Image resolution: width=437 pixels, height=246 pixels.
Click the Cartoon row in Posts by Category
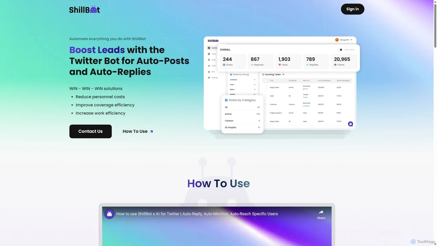tap(242, 121)
